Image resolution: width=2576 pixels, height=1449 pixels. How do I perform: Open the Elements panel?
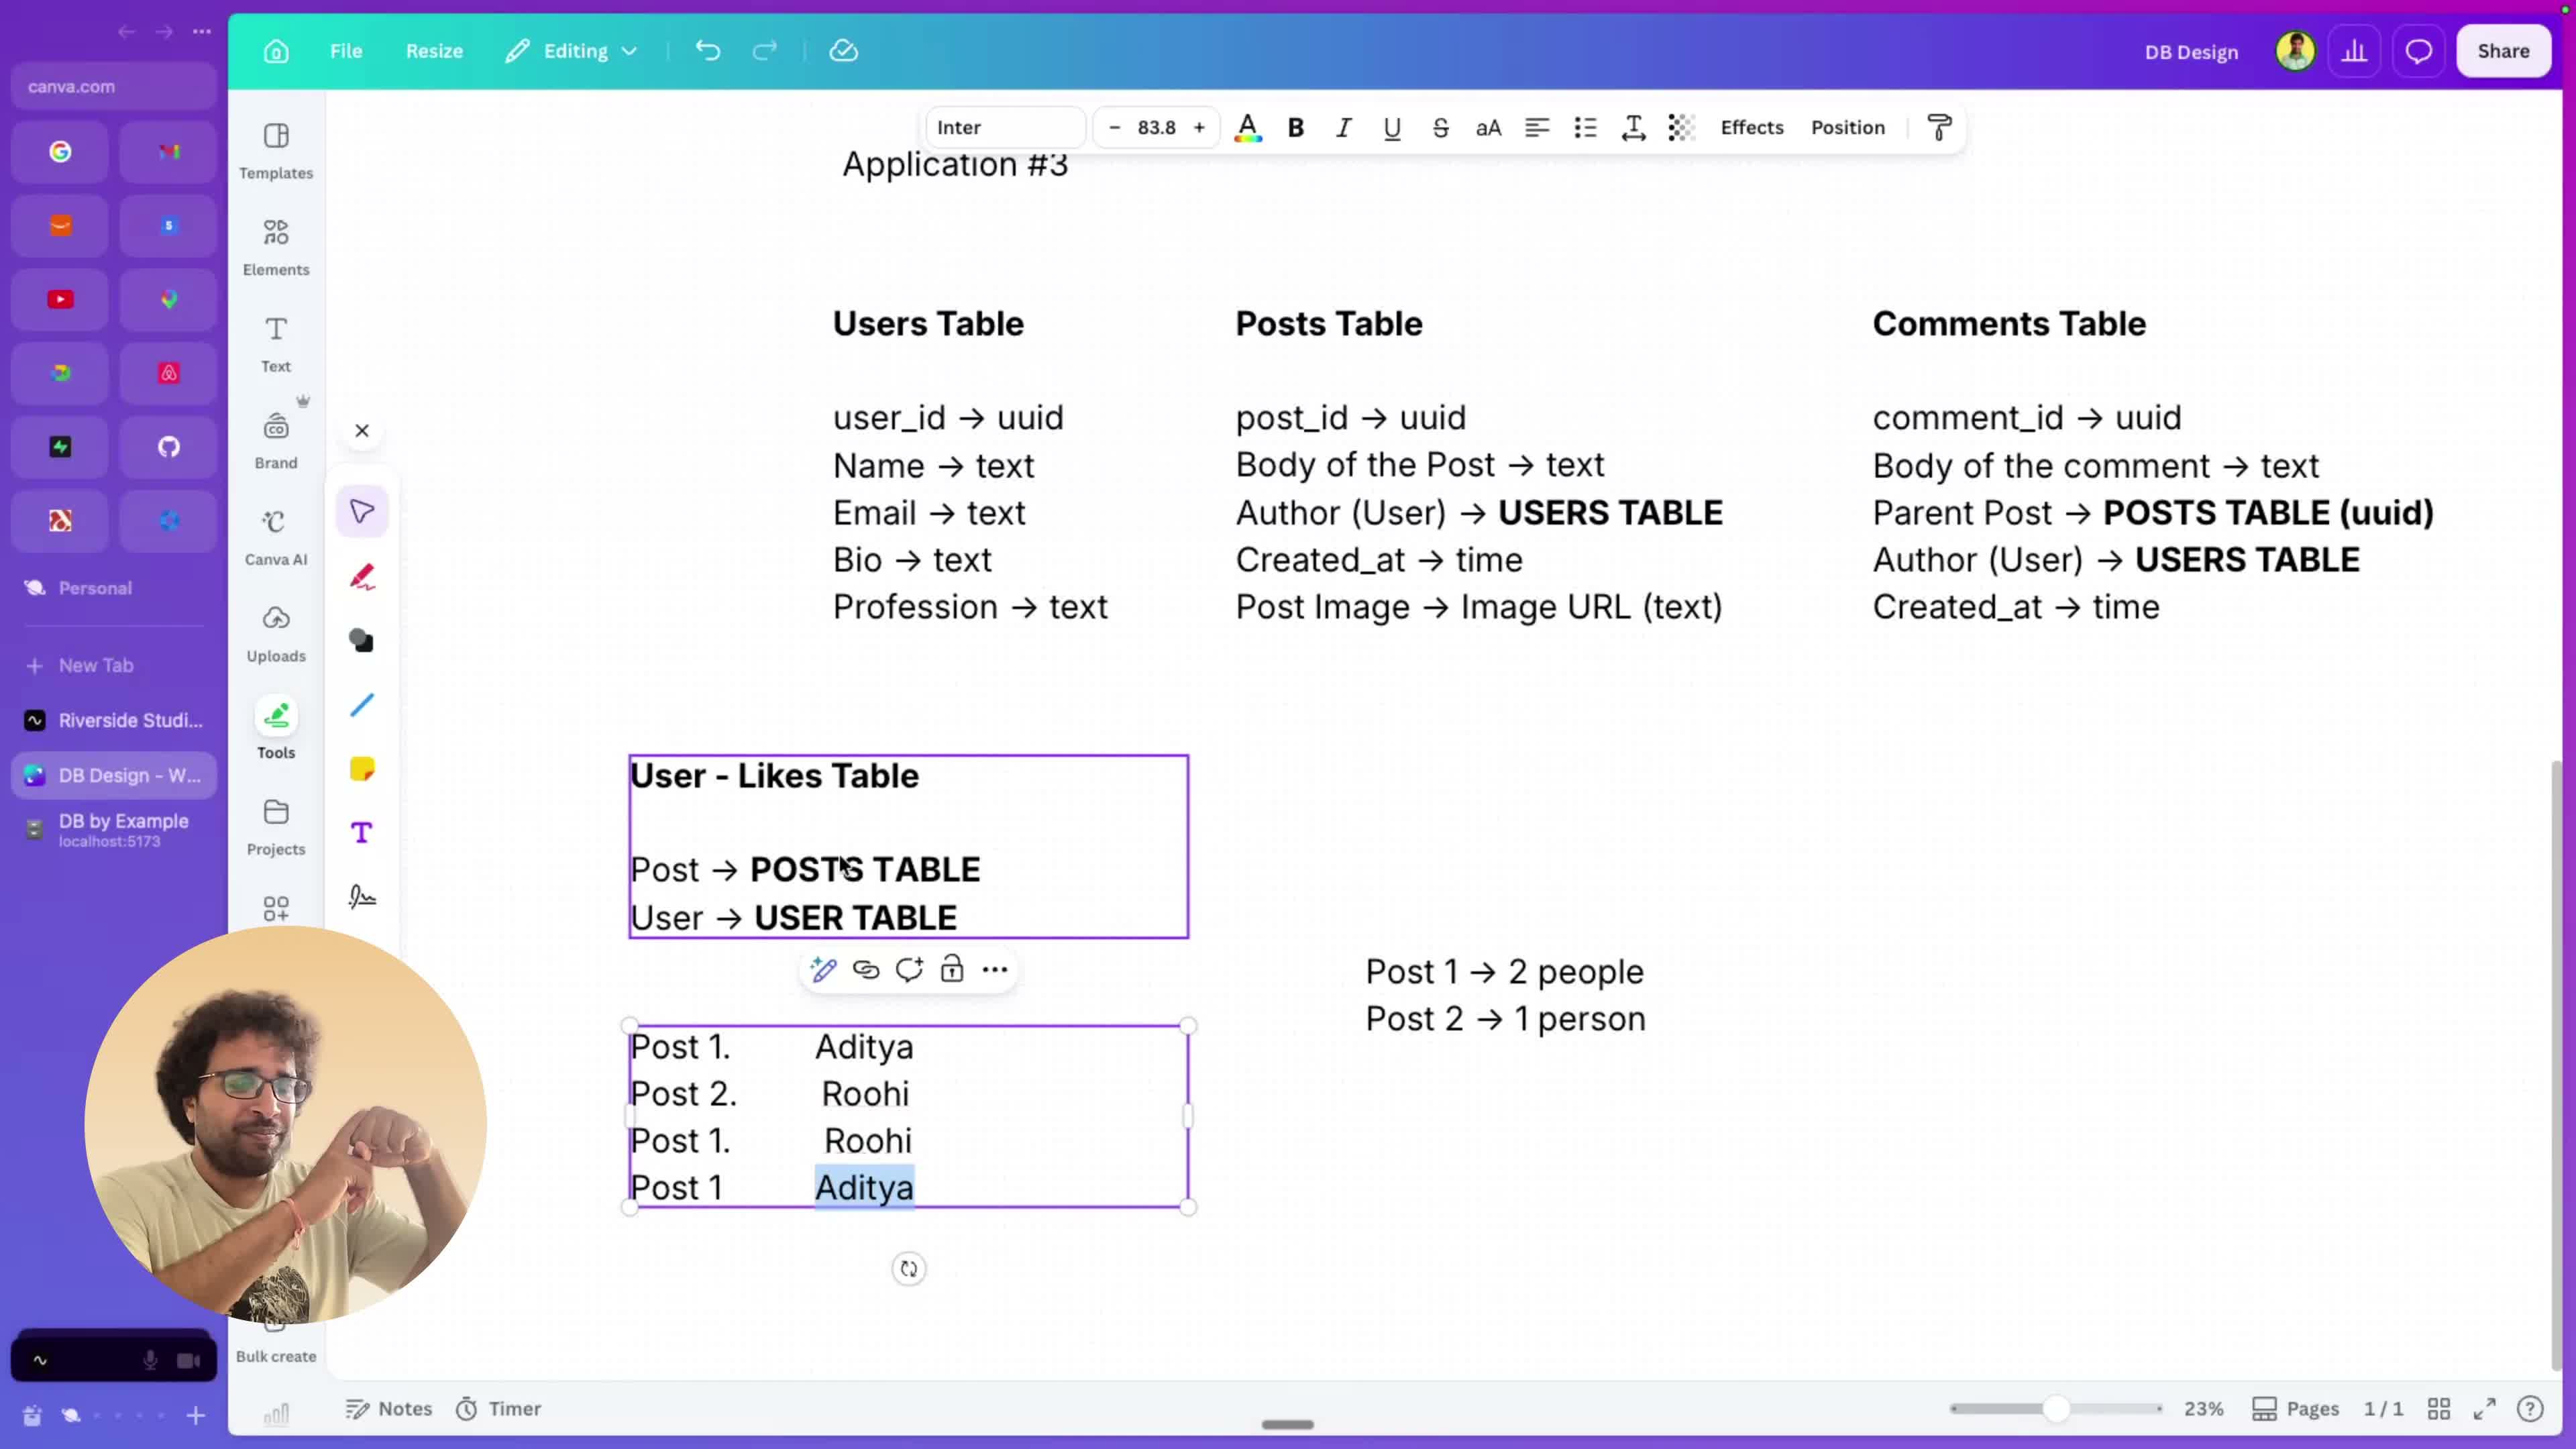coord(276,247)
